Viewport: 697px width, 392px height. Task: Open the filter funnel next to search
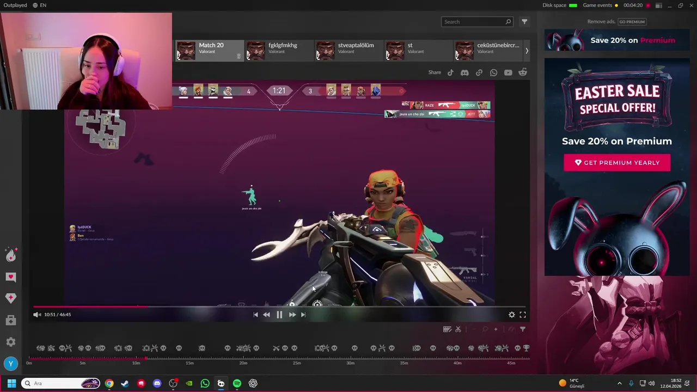pyautogui.click(x=524, y=22)
